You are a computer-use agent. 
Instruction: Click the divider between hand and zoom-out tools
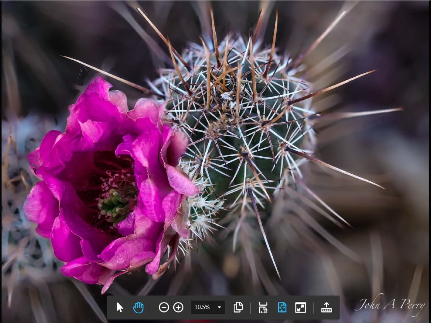tap(151, 308)
